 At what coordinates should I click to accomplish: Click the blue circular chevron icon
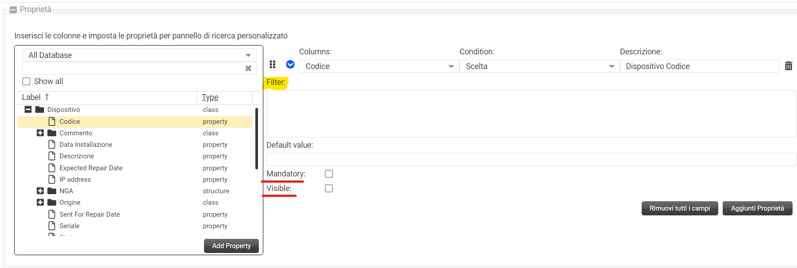coord(290,65)
